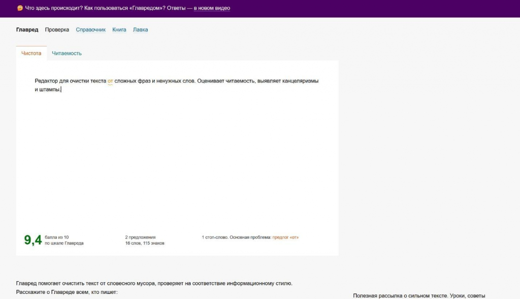This screenshot has width=520, height=299.
Task: Click inside the text editor area
Action: coord(178,152)
